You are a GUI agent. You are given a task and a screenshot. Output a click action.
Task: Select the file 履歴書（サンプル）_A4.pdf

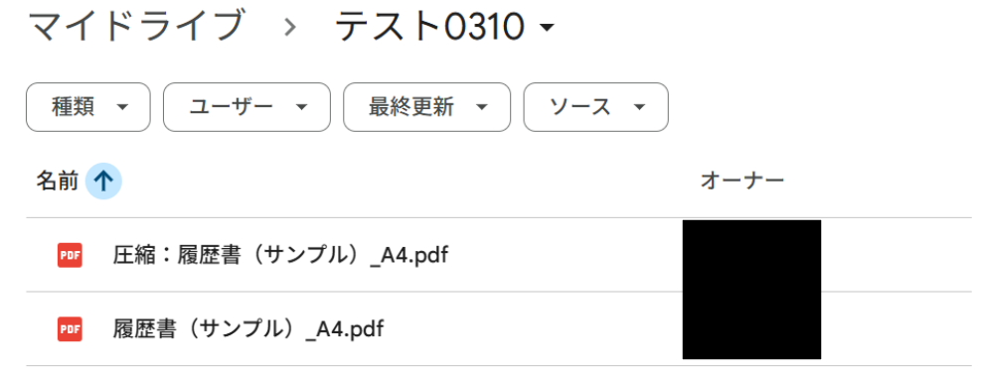tap(499, 328)
